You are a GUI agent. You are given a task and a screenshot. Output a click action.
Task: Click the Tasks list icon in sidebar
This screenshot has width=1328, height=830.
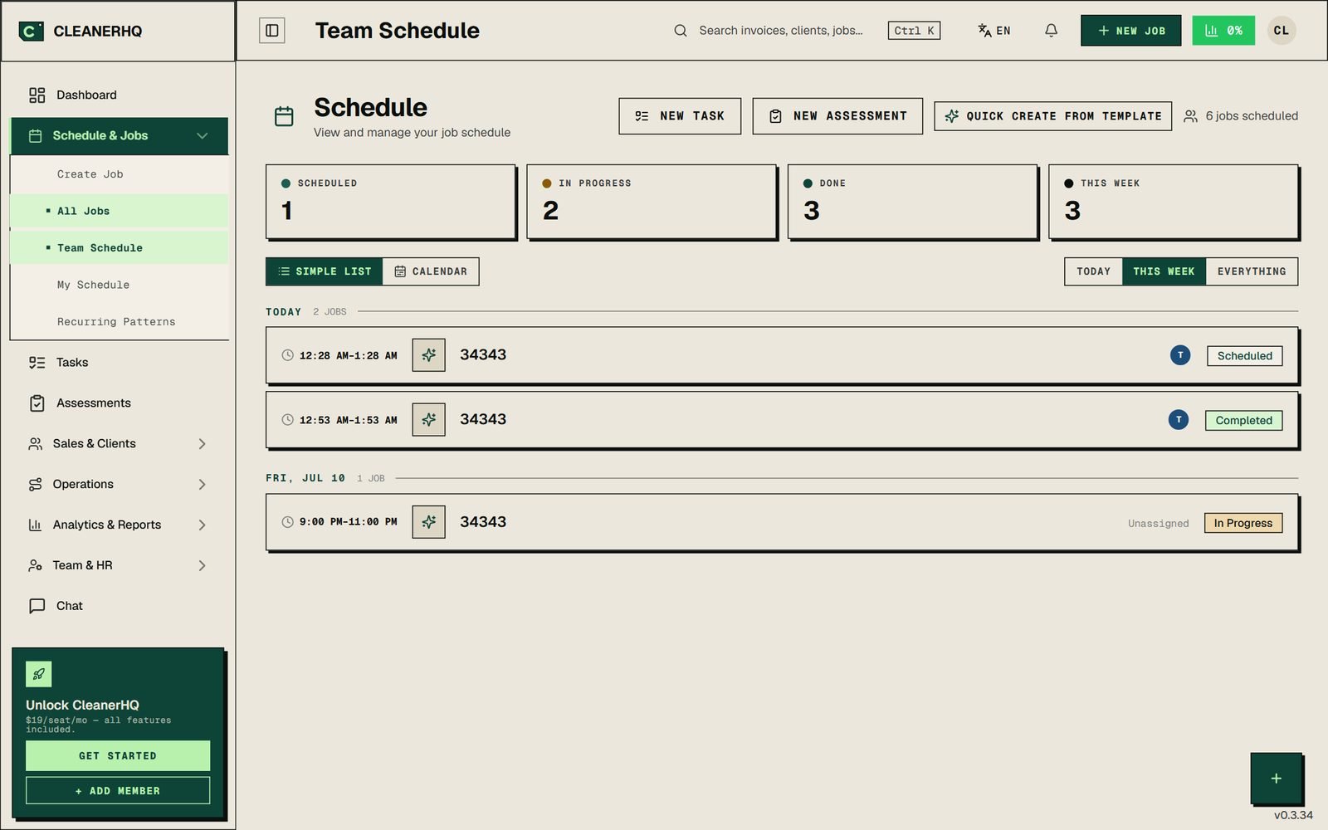(x=37, y=363)
